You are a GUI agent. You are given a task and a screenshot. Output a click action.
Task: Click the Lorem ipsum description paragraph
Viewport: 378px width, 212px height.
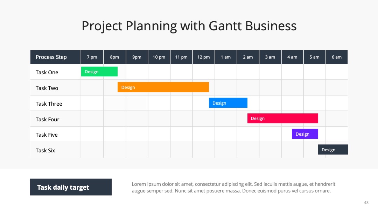pyautogui.click(x=233, y=188)
